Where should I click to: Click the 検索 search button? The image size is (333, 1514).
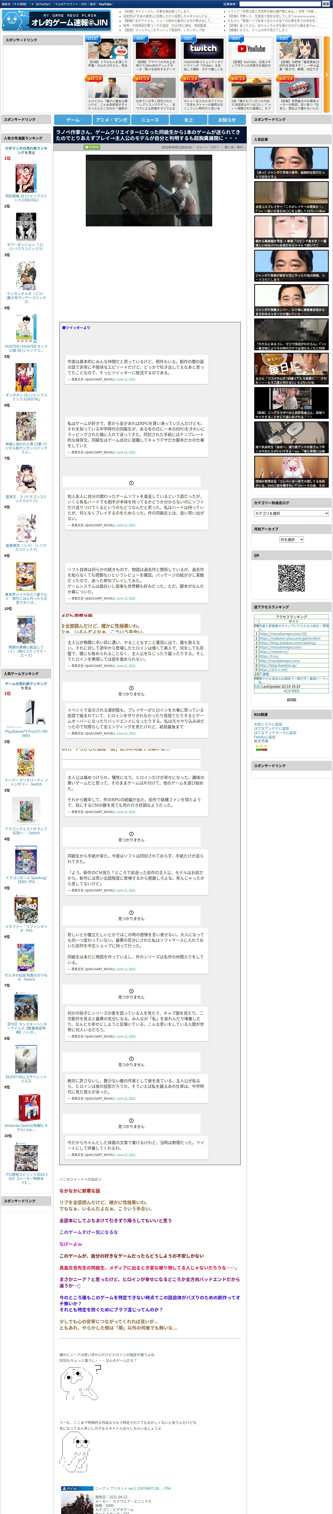tap(326, 4)
